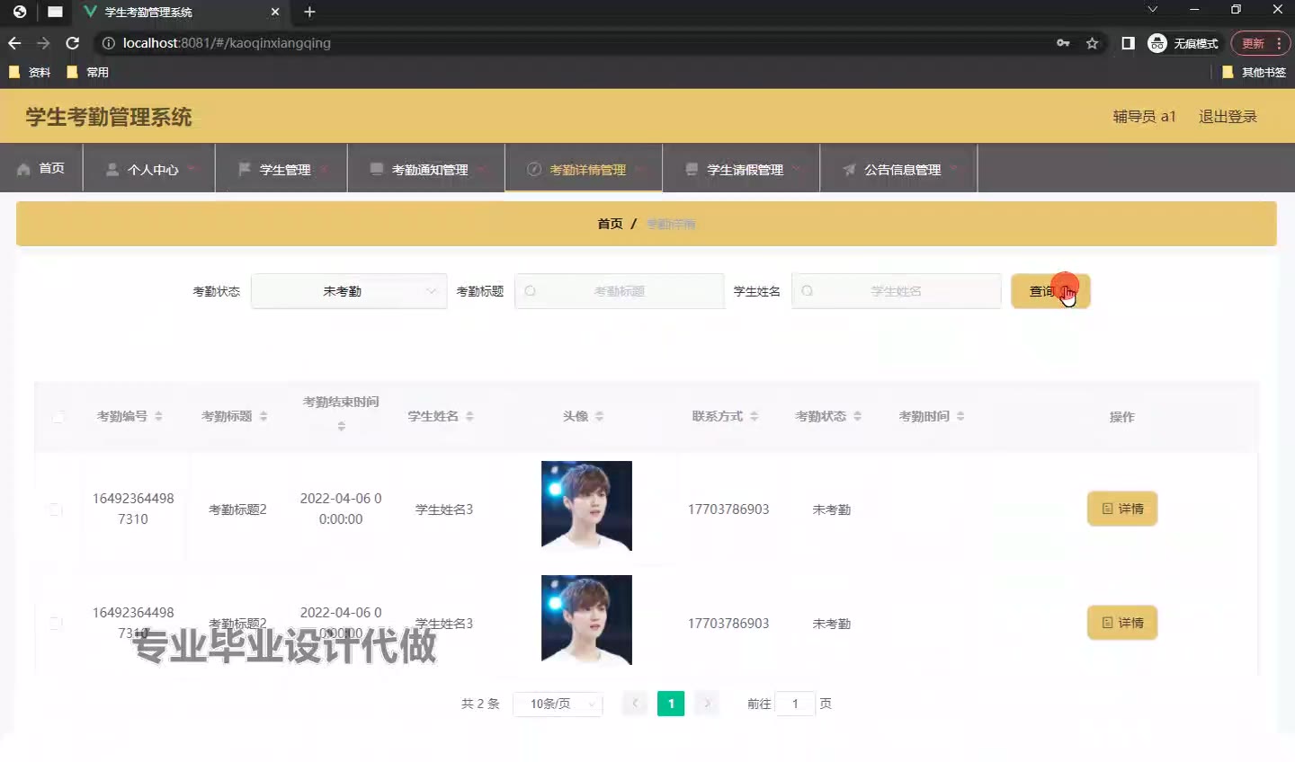This screenshot has height=762, width=1295.
Task: Click the search icon in 学生姓名 field
Action: pyautogui.click(x=808, y=291)
